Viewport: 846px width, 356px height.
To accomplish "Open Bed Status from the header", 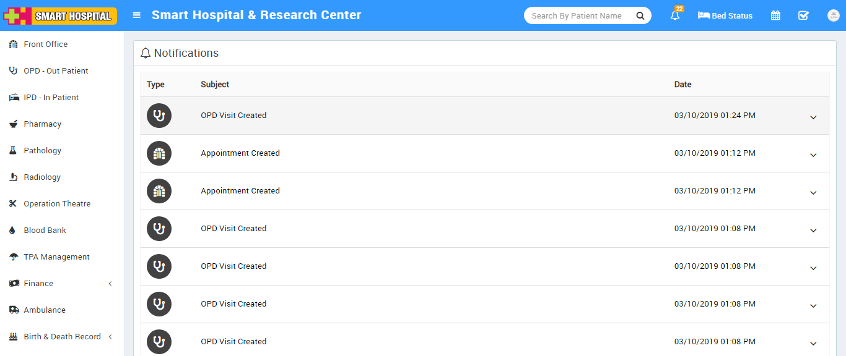I will click(x=725, y=15).
